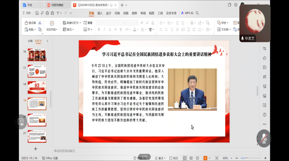Switch to the 大纲 outline tab
Screen dimensions: 289x161
coord(30,41)
